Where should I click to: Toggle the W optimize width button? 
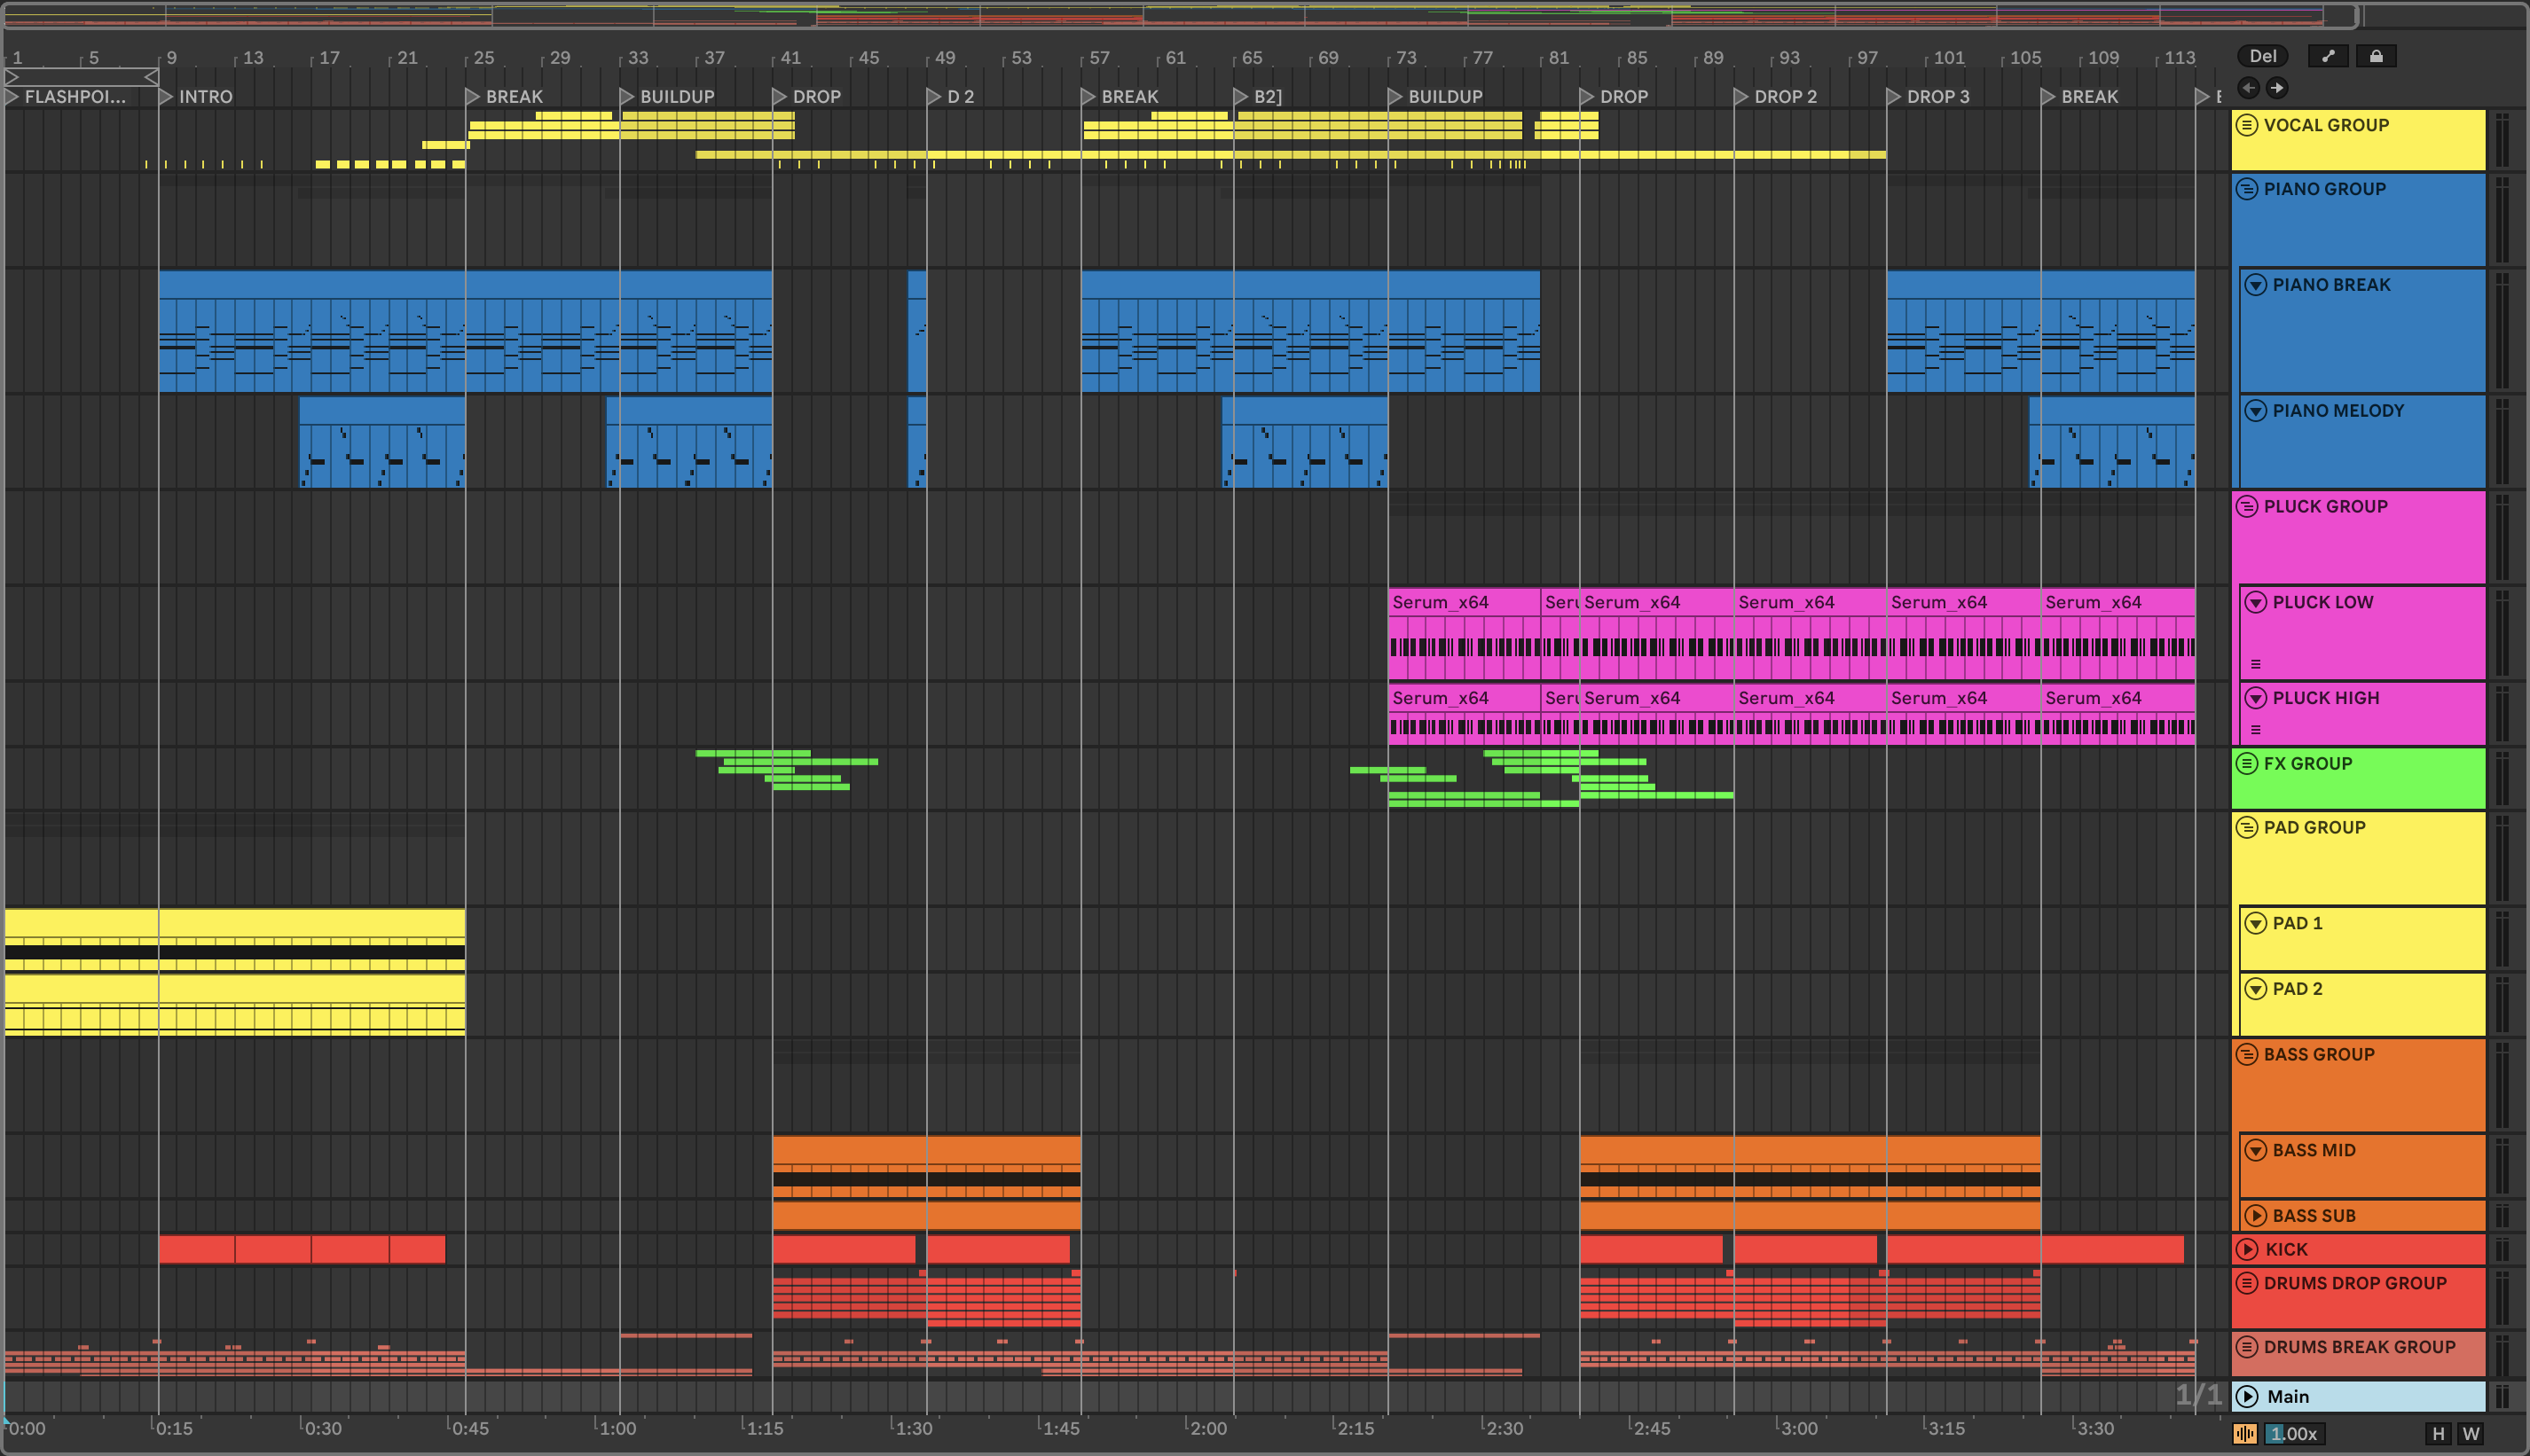point(2470,1433)
